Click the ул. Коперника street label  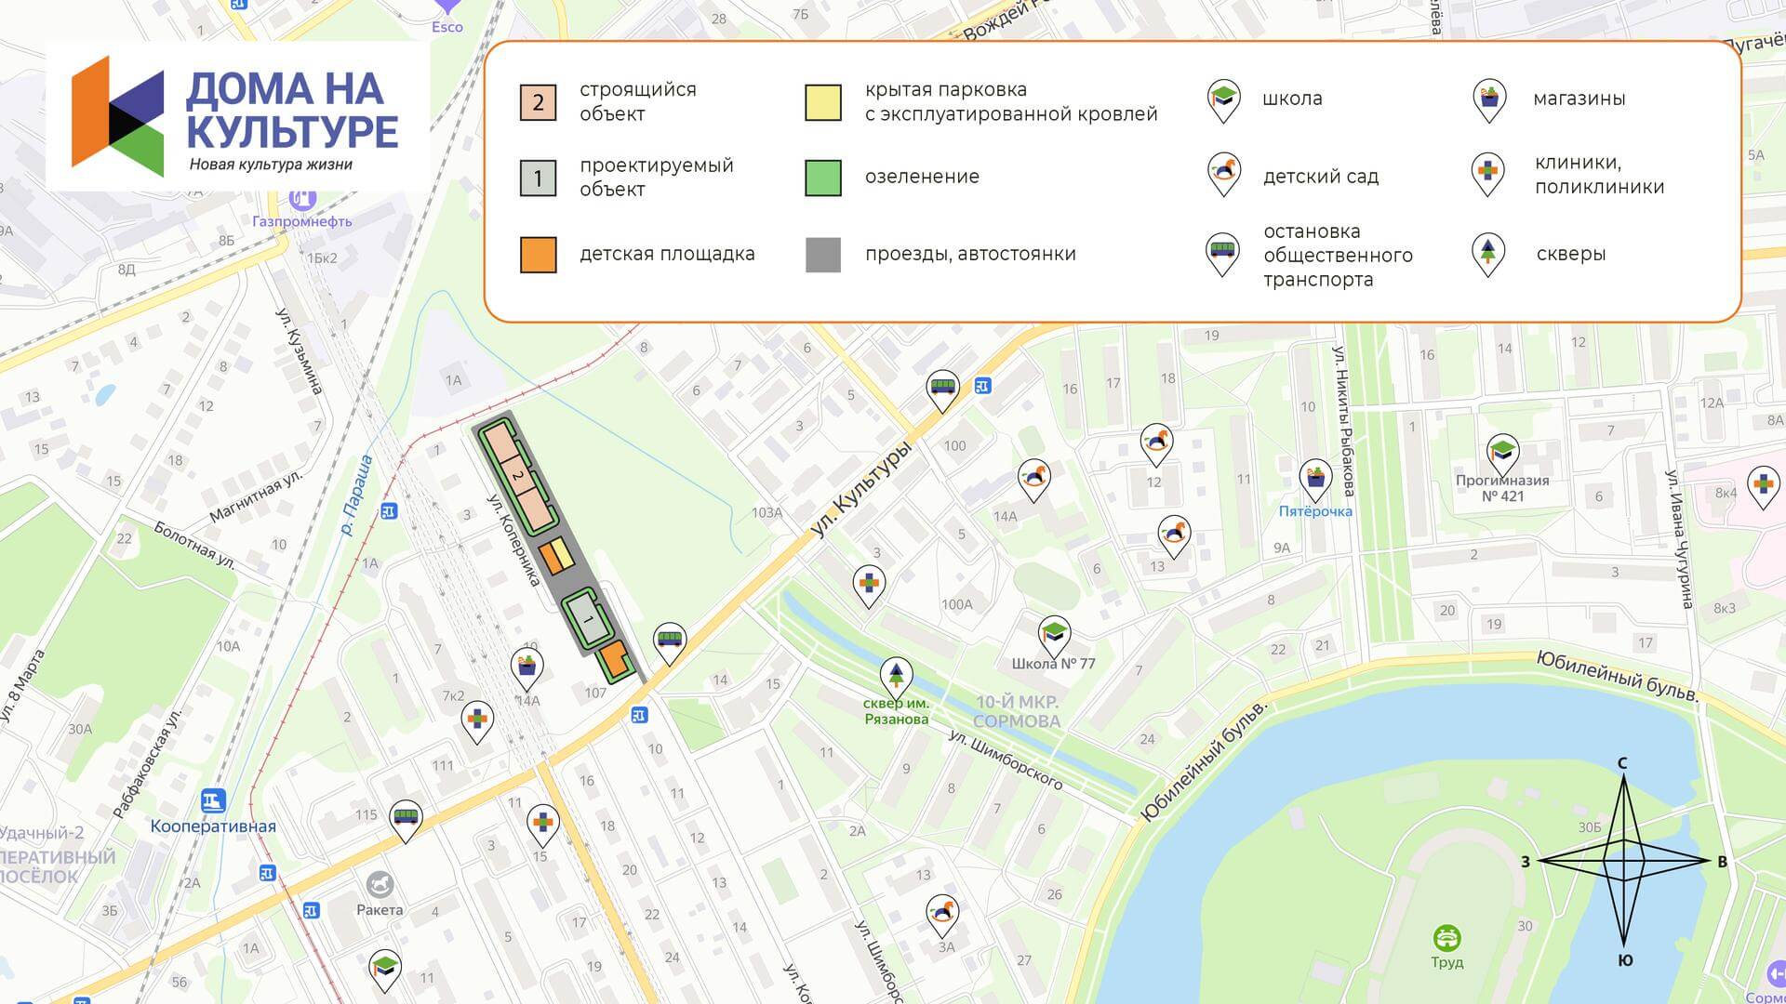514,541
